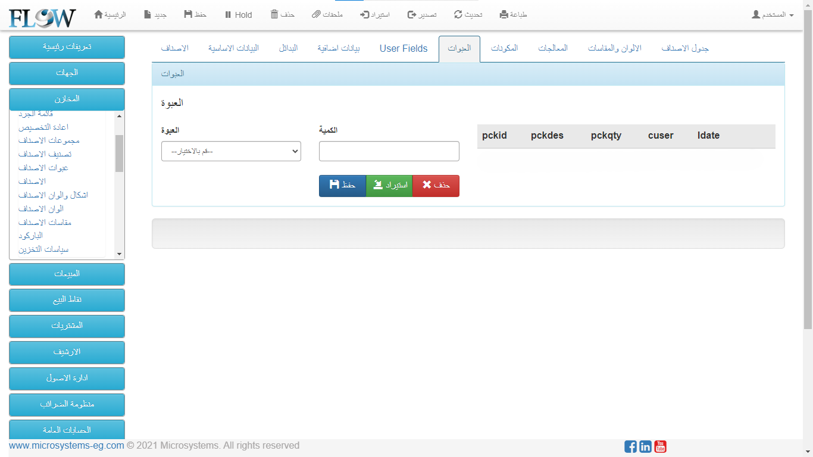The image size is (813, 457).
Task: Expand the user menu dropdown at top right
Action: click(773, 14)
